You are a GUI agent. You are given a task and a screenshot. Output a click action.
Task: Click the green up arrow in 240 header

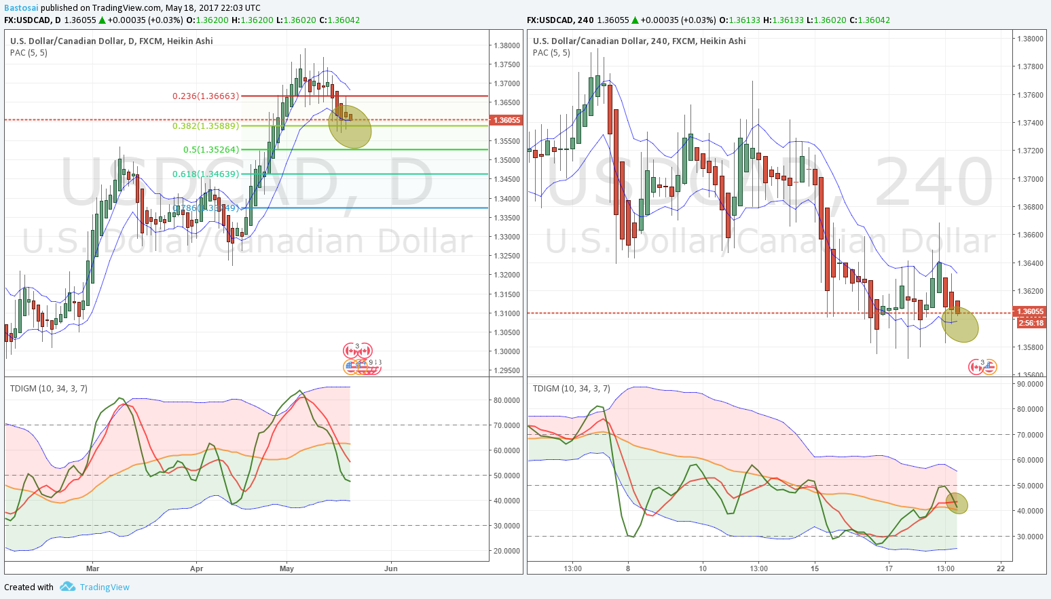635,20
